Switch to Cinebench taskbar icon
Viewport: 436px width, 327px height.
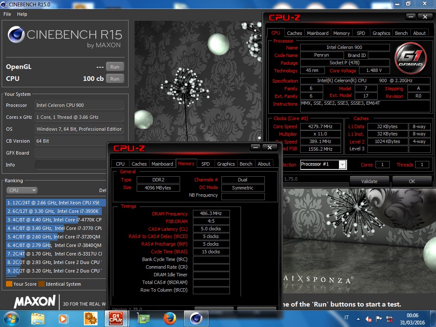coord(196,318)
